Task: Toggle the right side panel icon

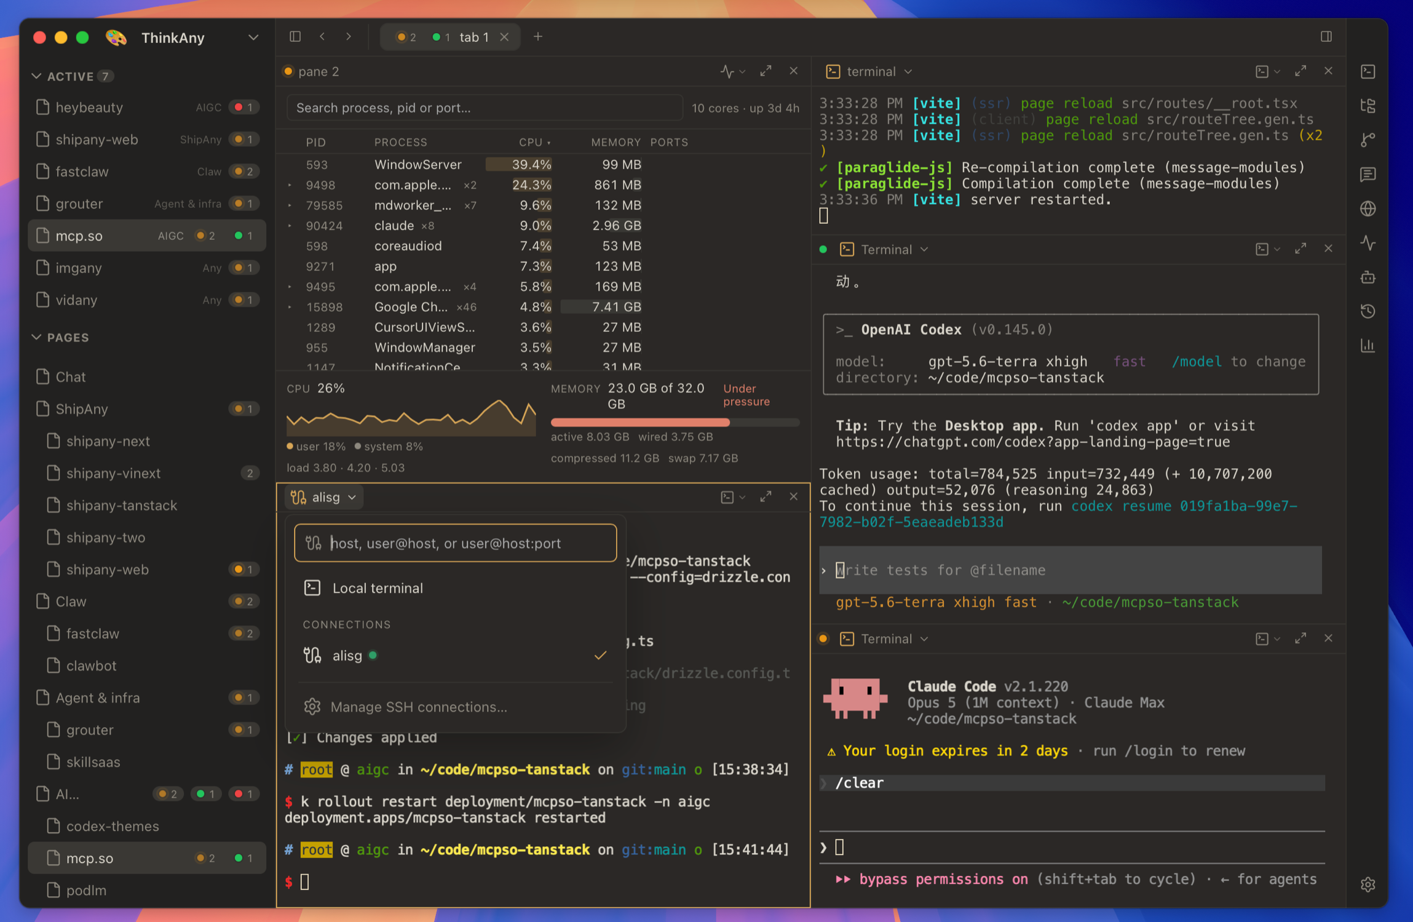Action: coord(1326,37)
